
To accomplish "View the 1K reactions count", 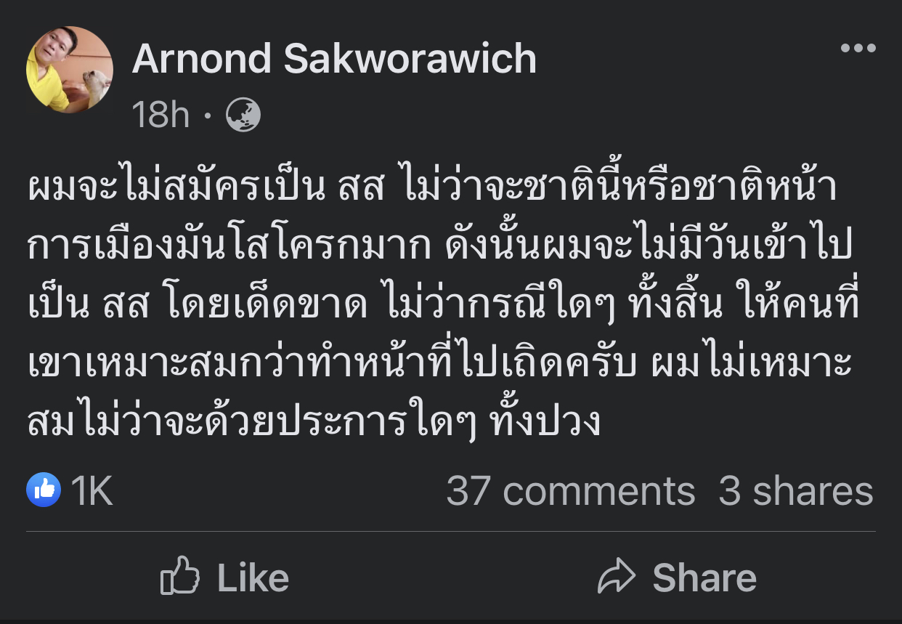I will click(92, 491).
